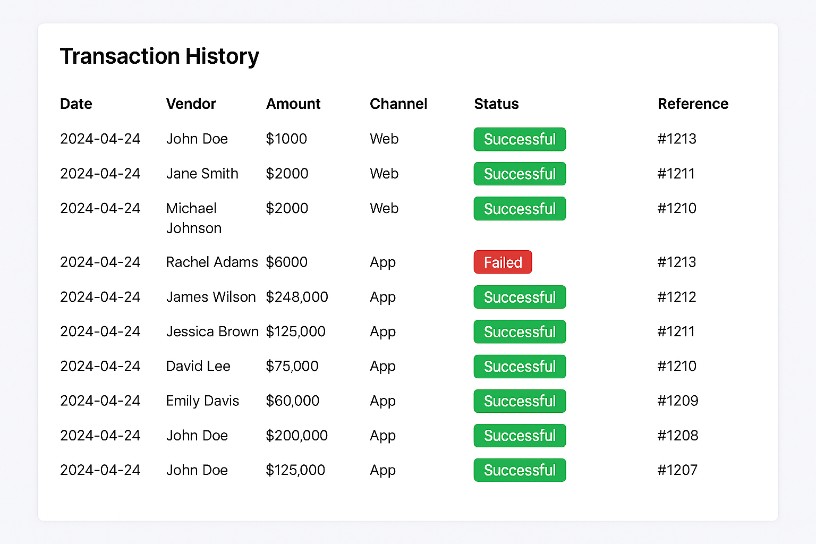The image size is (816, 544).
Task: Select the Reference column header
Action: click(x=693, y=104)
